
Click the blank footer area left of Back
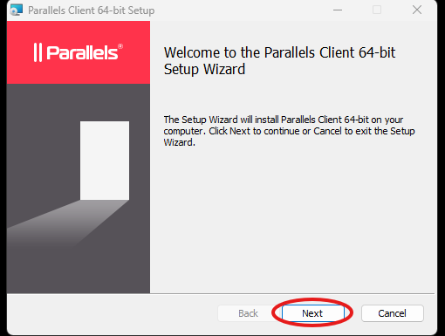tap(112, 313)
